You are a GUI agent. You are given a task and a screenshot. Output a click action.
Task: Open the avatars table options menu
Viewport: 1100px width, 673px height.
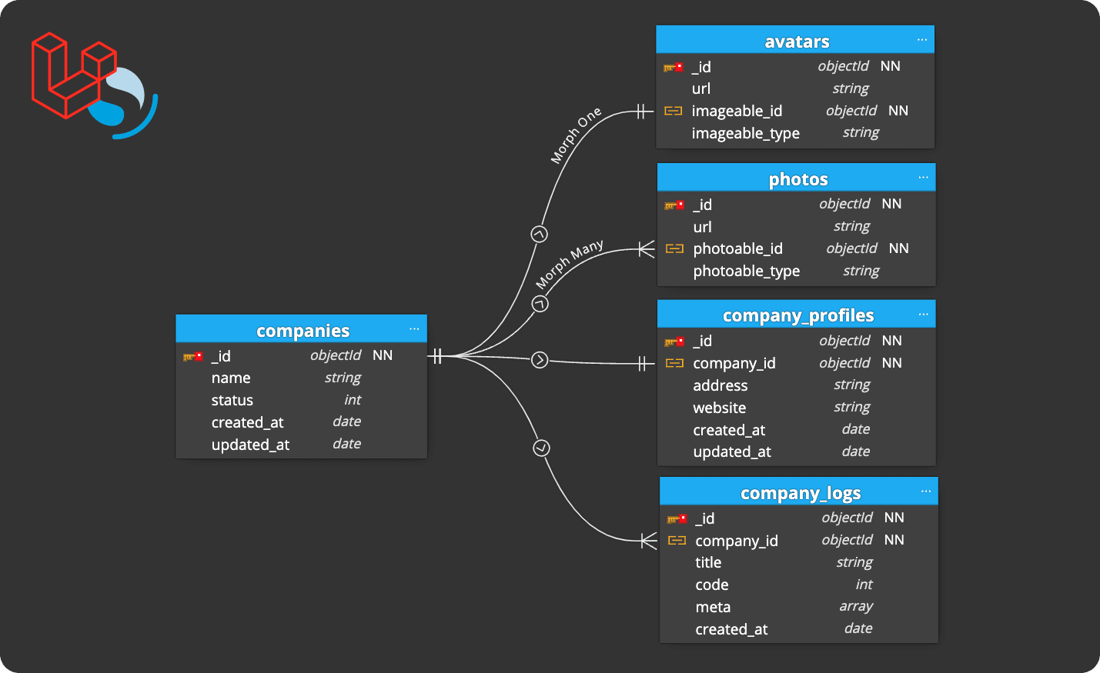click(922, 40)
